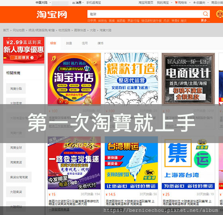Select the 淘寶集貨 sidebar tag
The width and height of the screenshot is (223, 215).
click(16, 163)
